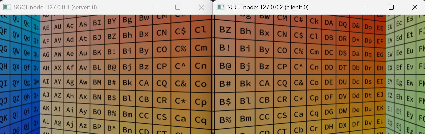The height and width of the screenshot is (134, 425).
Task: Select the 'Ad' cell
Action: (70, 40)
